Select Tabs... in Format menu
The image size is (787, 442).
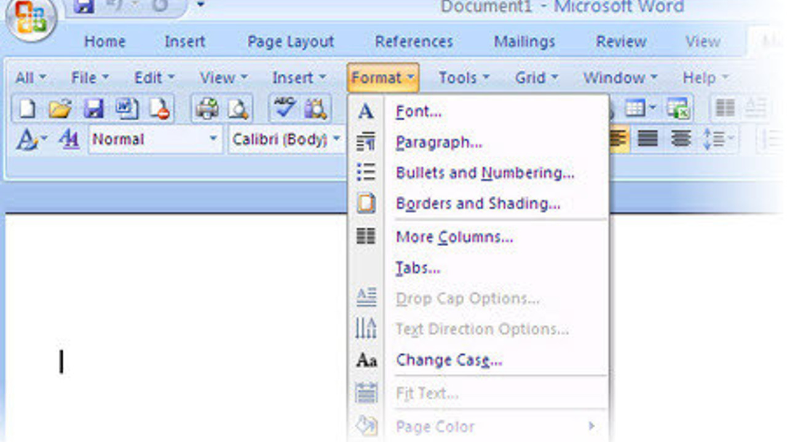pos(417,268)
